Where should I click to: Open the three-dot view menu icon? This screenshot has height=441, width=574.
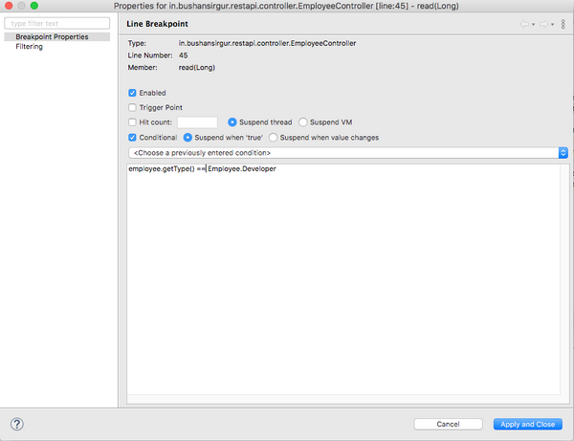[x=563, y=23]
